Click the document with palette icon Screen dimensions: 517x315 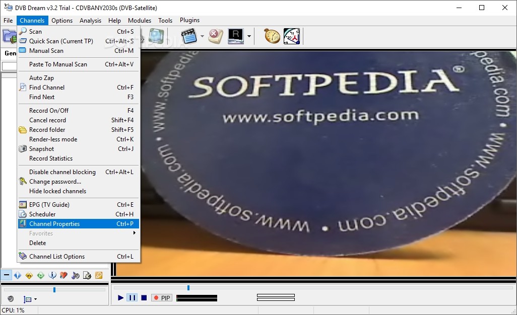[87, 275]
